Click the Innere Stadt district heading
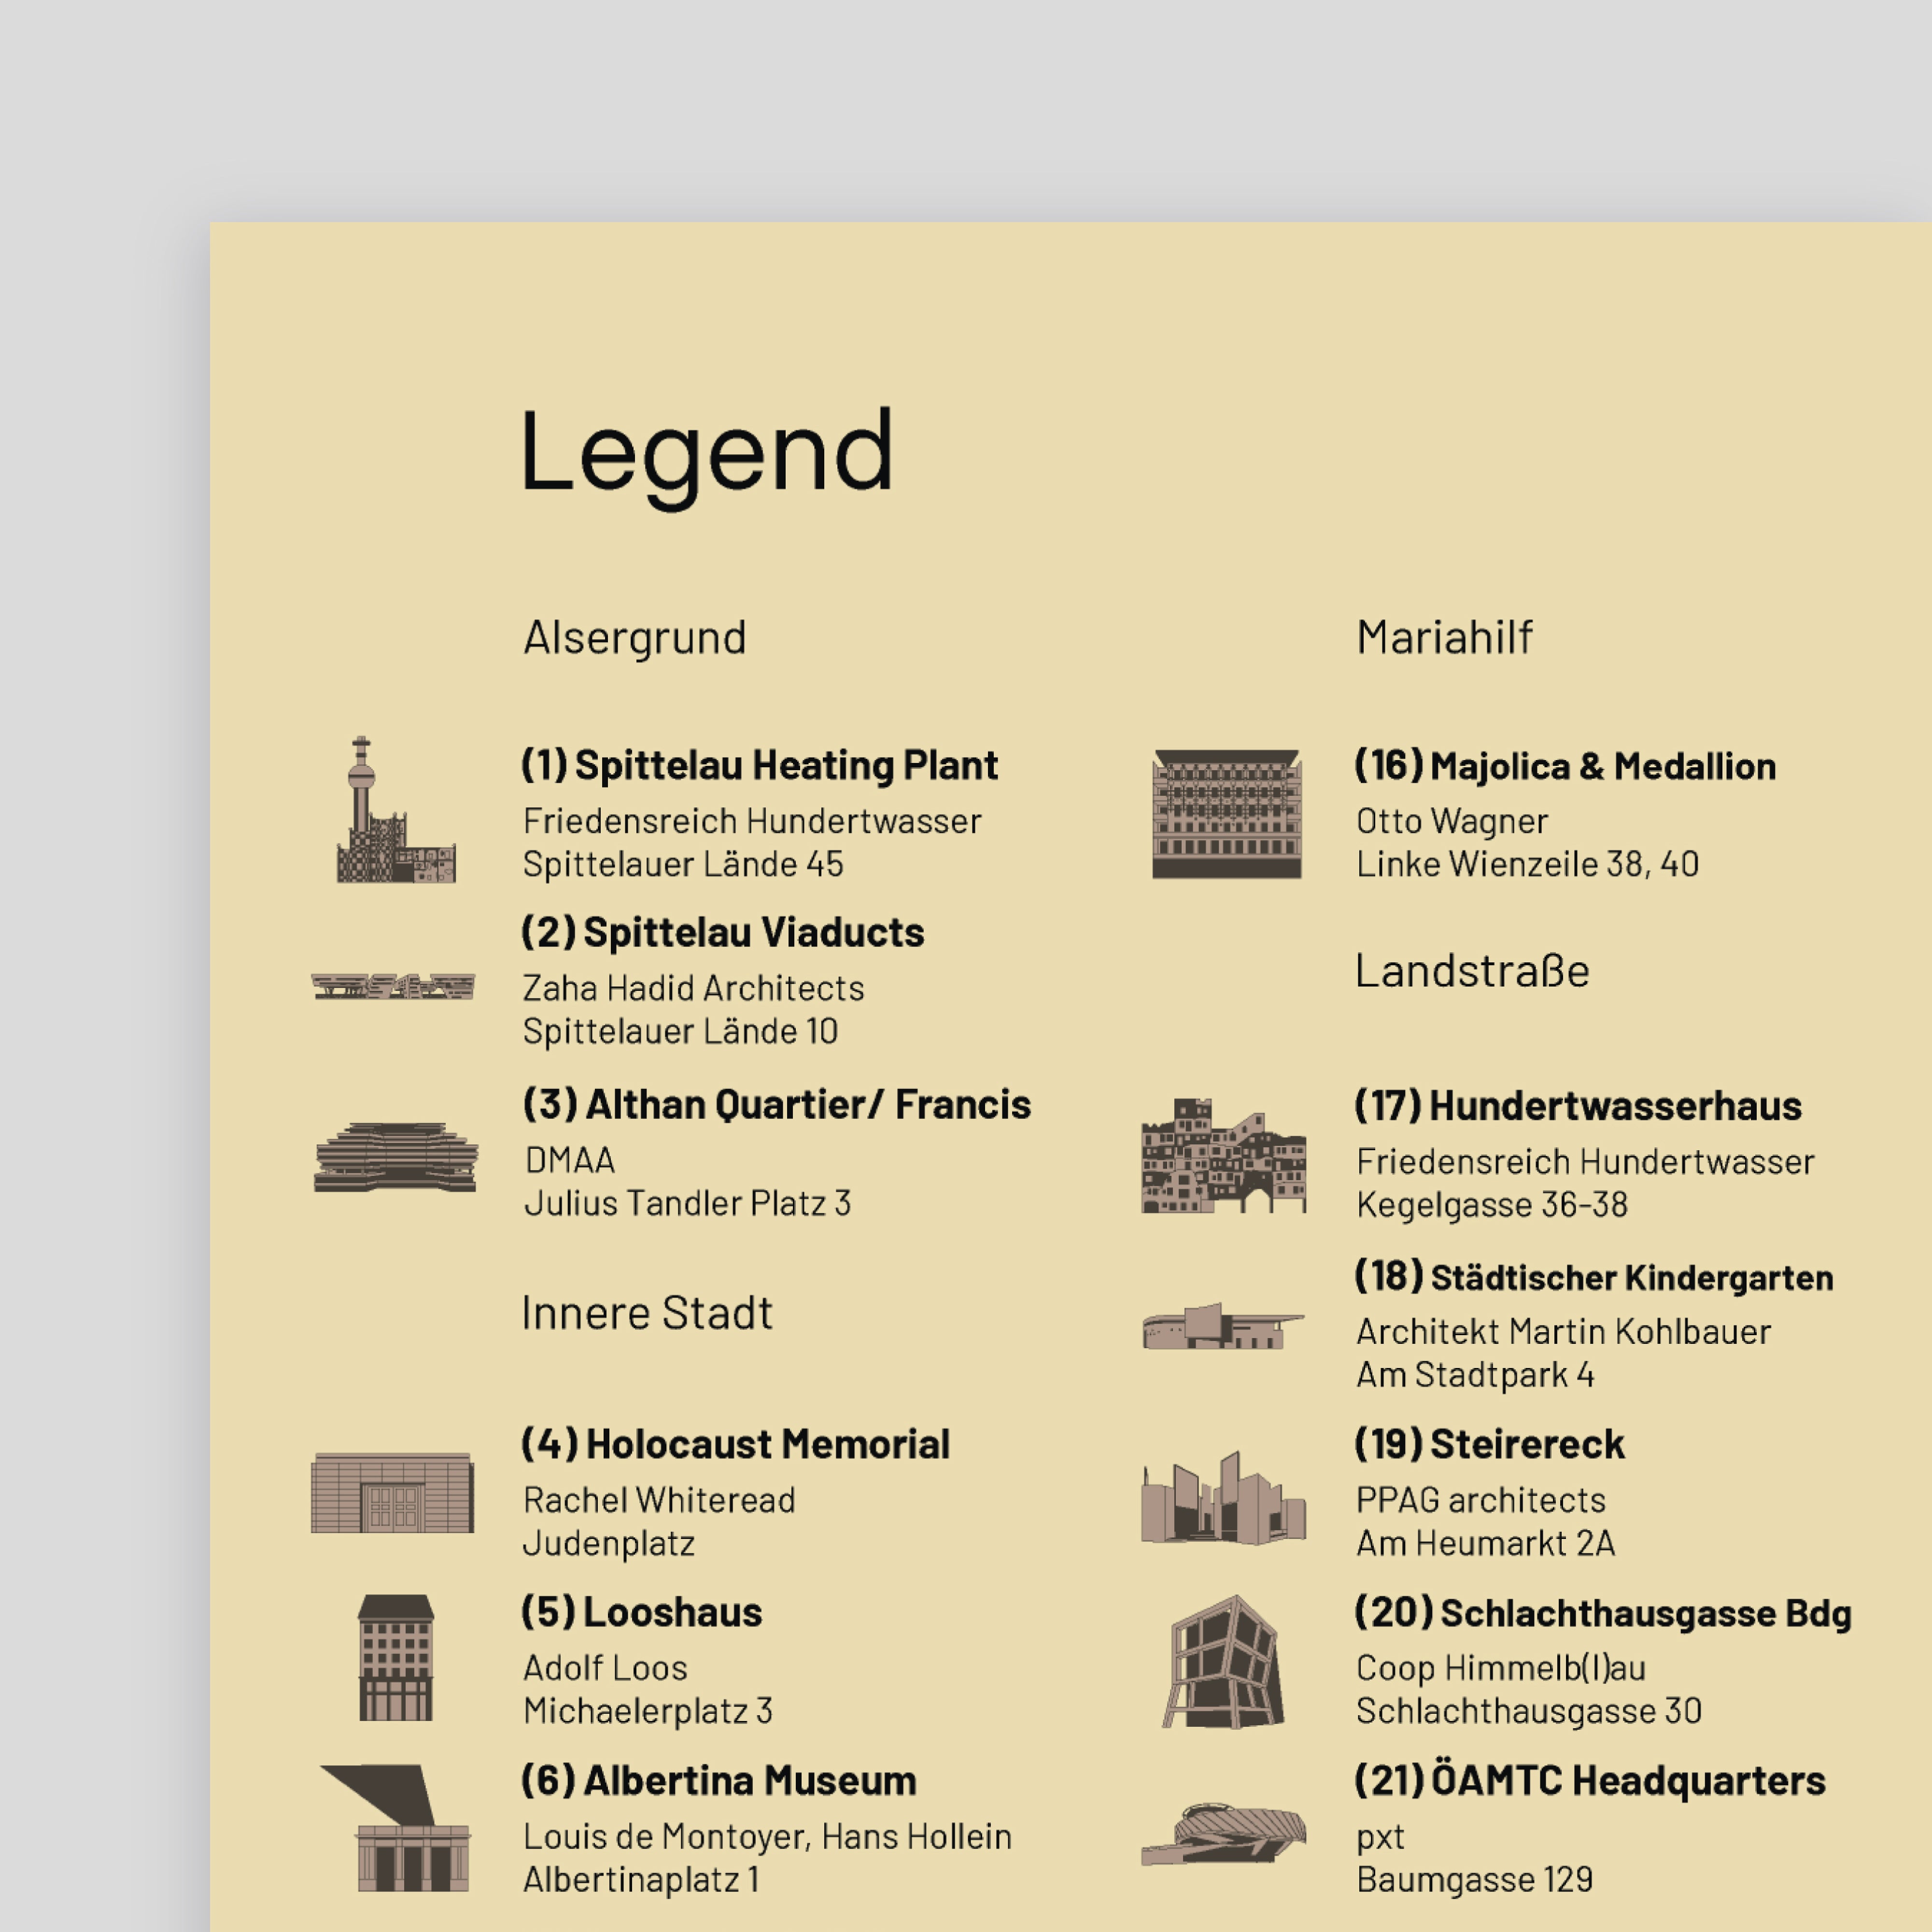 [647, 1313]
